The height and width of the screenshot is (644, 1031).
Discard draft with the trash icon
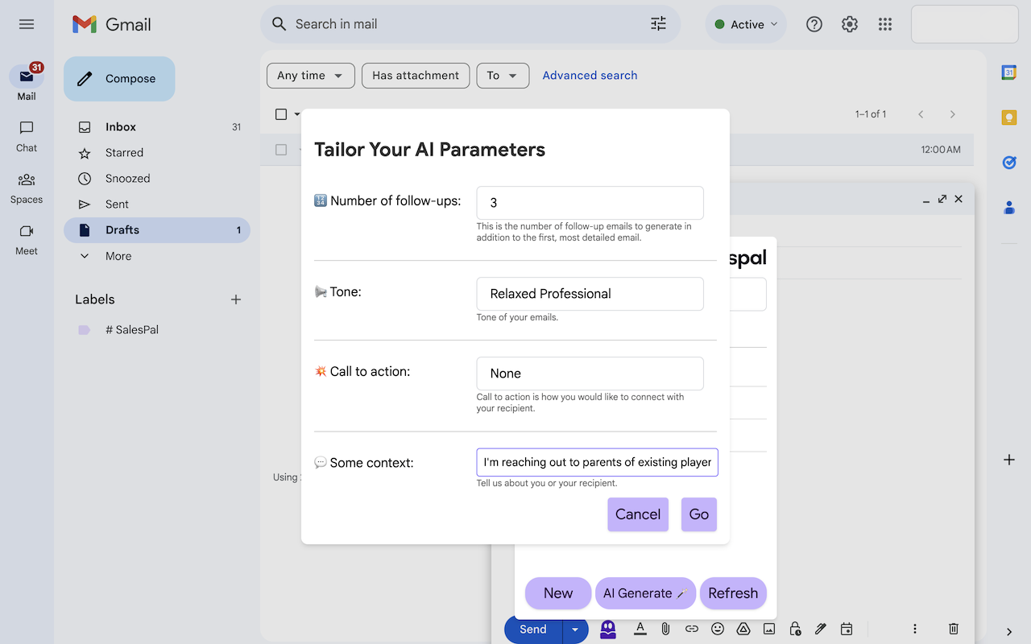(x=953, y=630)
